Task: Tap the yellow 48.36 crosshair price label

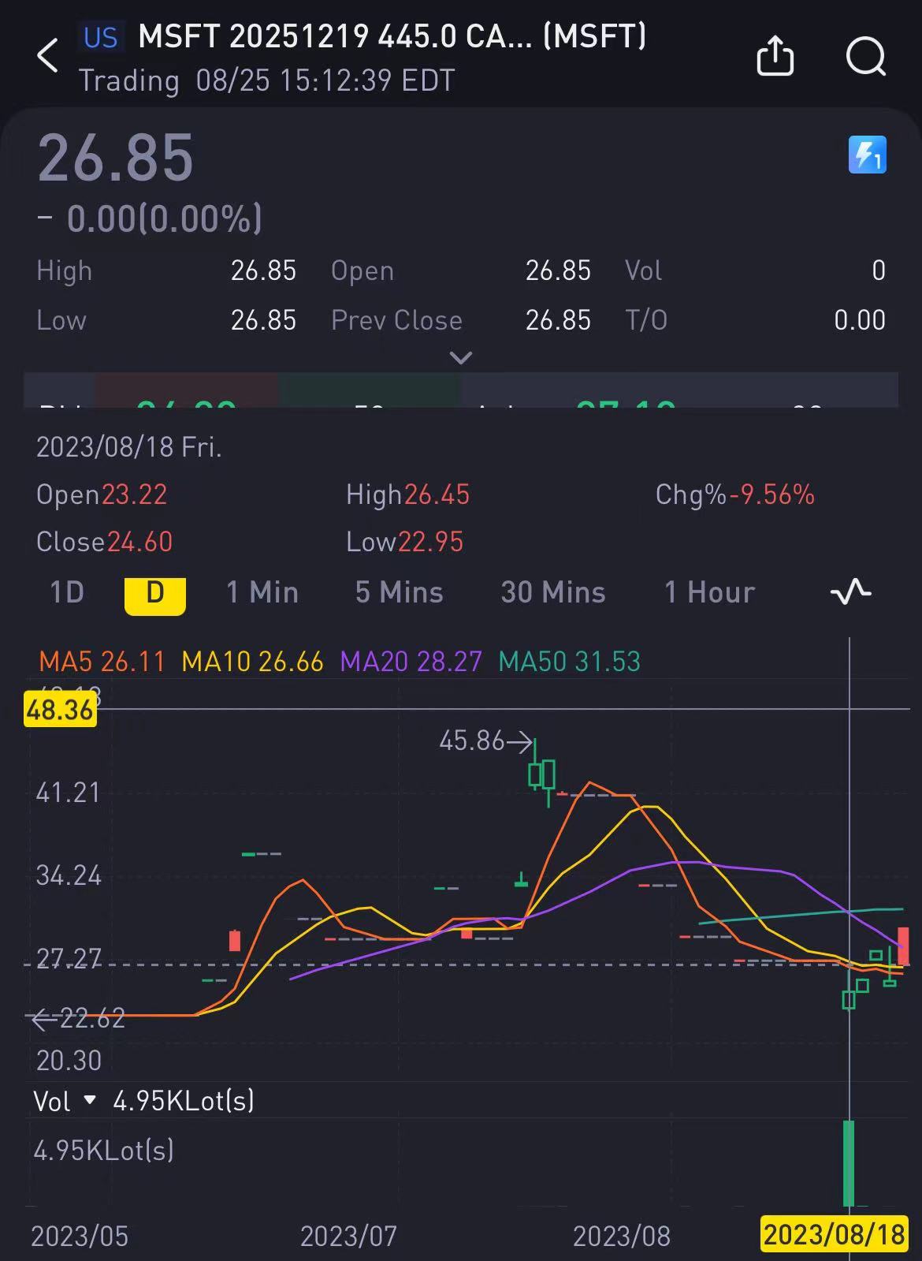Action: pyautogui.click(x=60, y=709)
